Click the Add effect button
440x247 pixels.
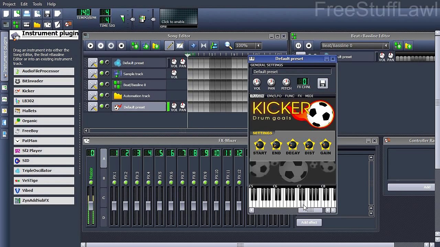point(309,223)
